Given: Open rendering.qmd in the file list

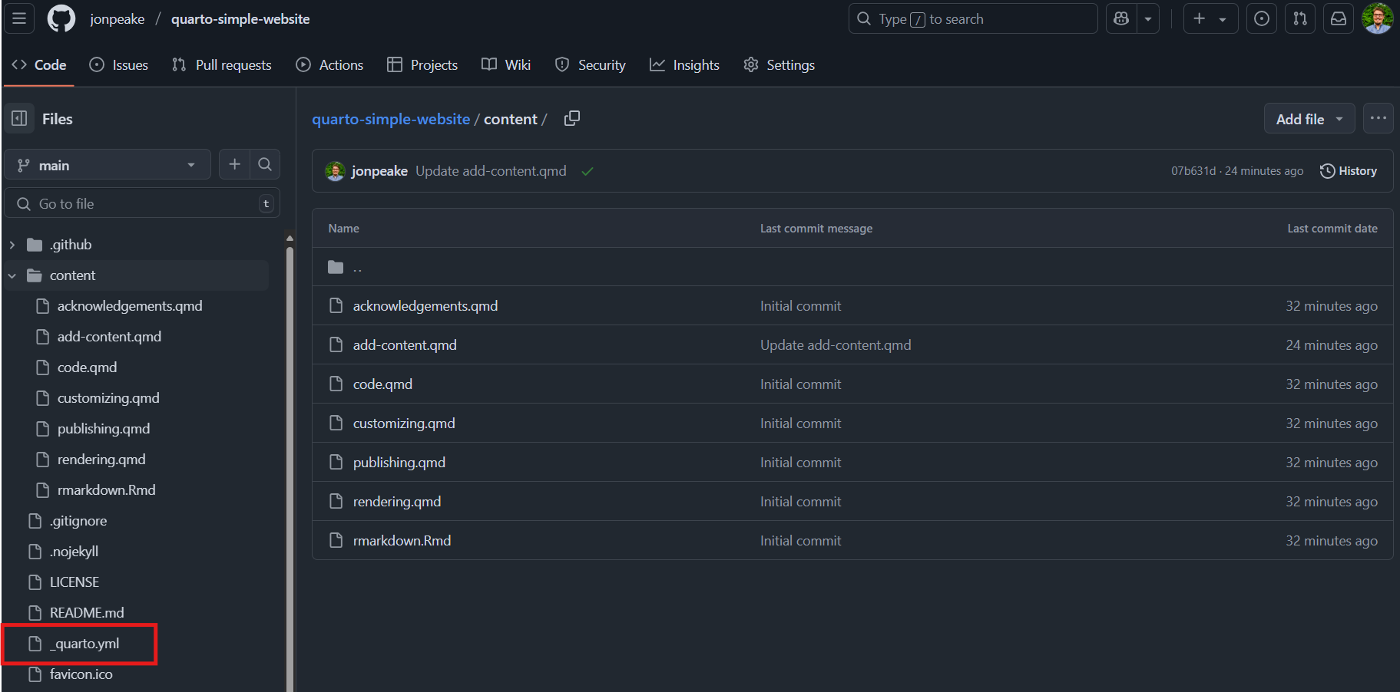Looking at the screenshot, I should pyautogui.click(x=397, y=502).
